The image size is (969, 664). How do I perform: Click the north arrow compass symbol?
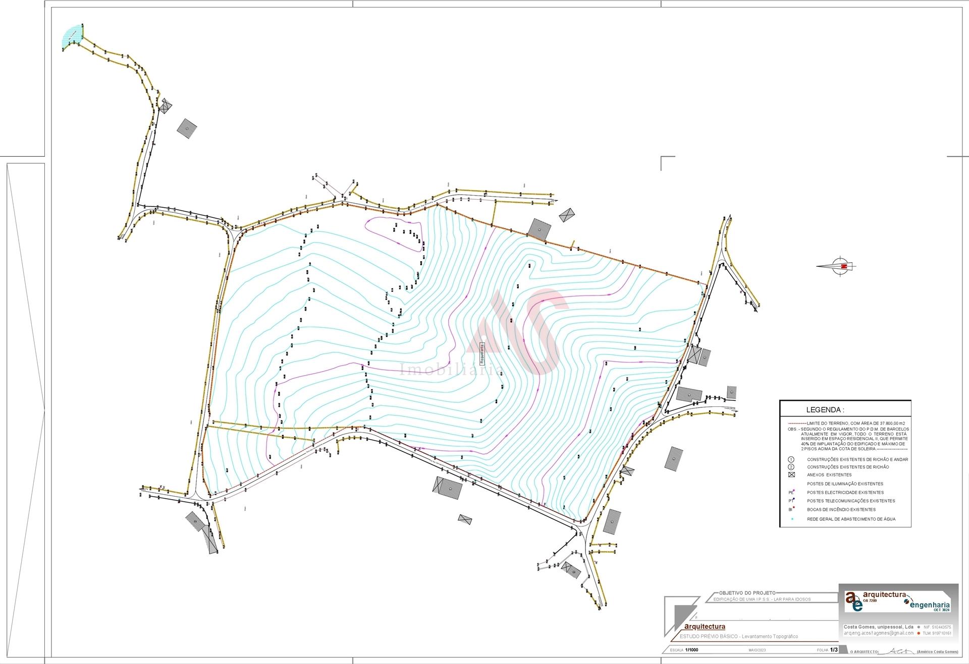coord(837,266)
